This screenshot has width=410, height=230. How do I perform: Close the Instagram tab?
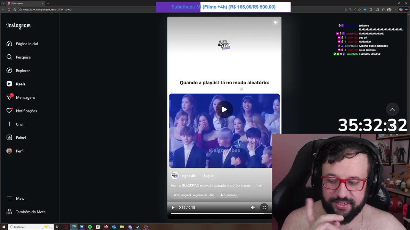[42, 3]
